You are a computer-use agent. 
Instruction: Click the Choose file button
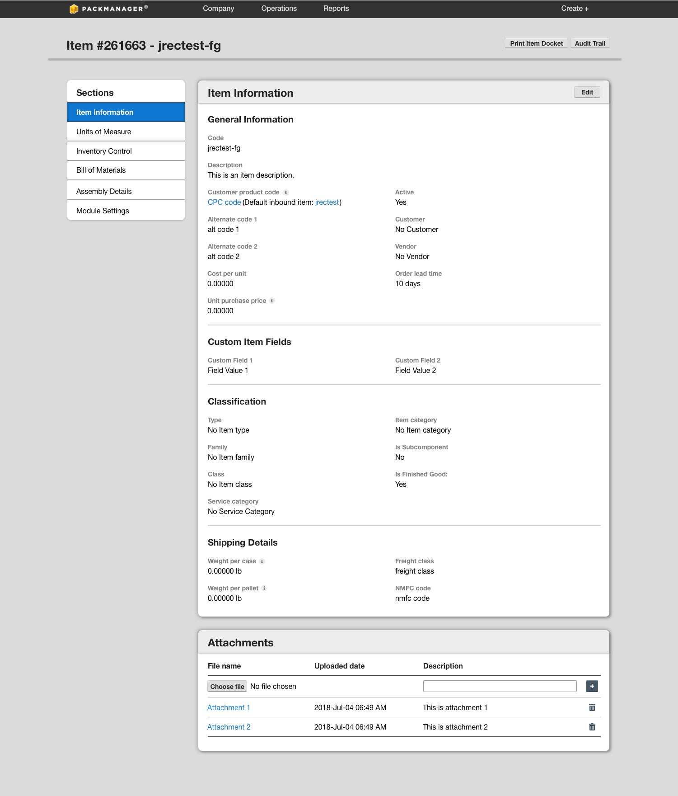pyautogui.click(x=227, y=686)
